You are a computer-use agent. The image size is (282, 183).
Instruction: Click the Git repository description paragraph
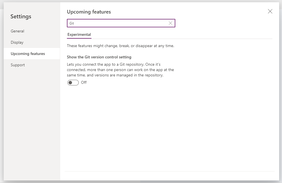click(120, 70)
